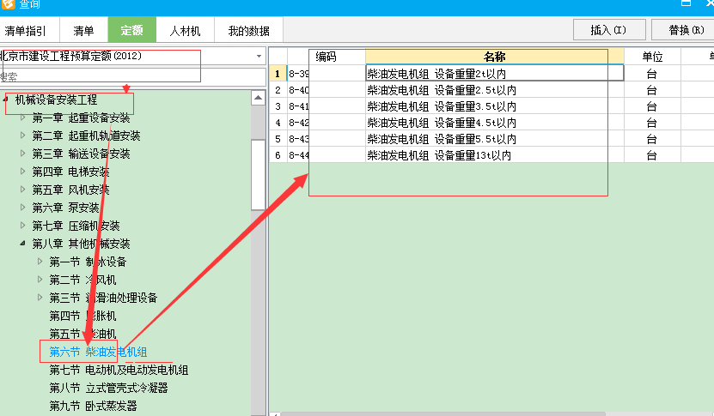Switch to the 我的数据 tab
The width and height of the screenshot is (714, 416).
tap(248, 31)
